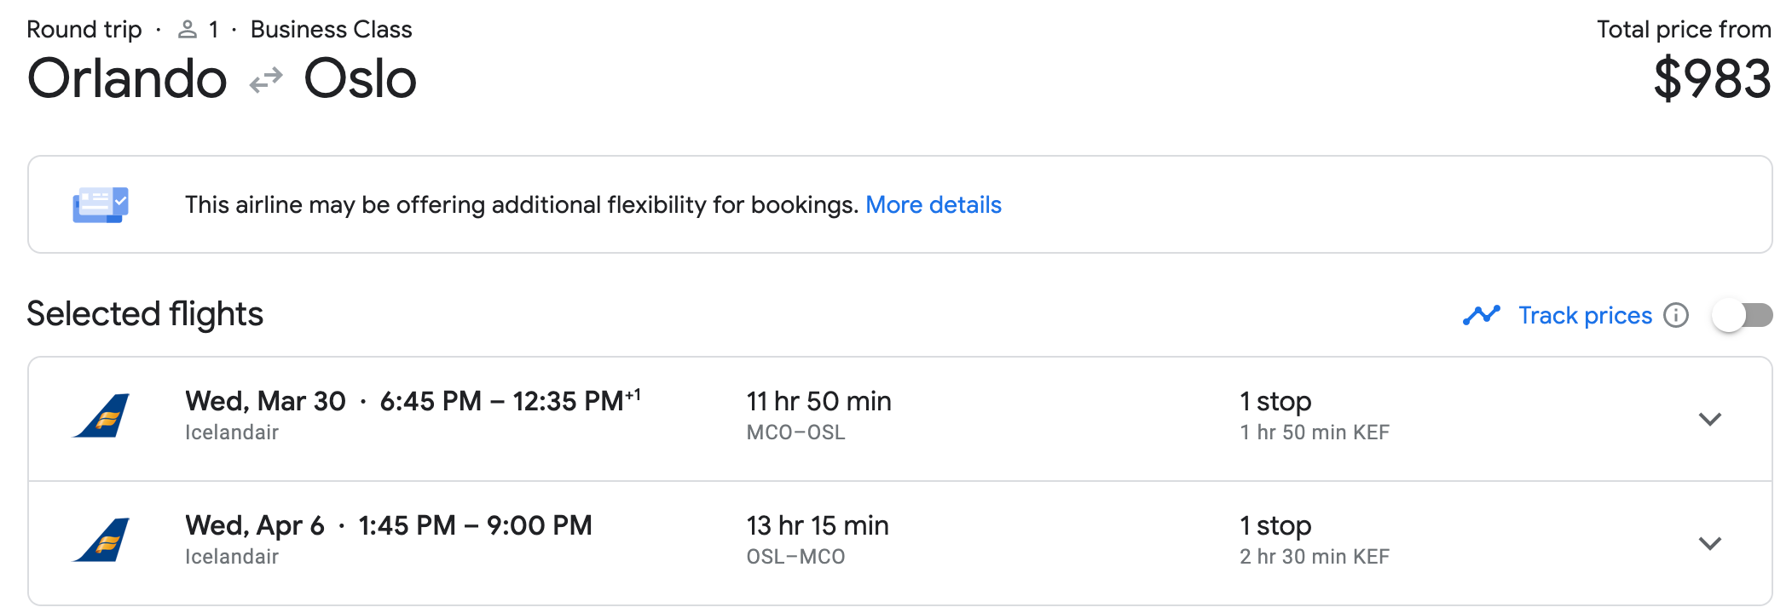Viewport: 1792px width, 613px height.
Task: Click the flexible booking ticket icon
Action: coord(101,204)
